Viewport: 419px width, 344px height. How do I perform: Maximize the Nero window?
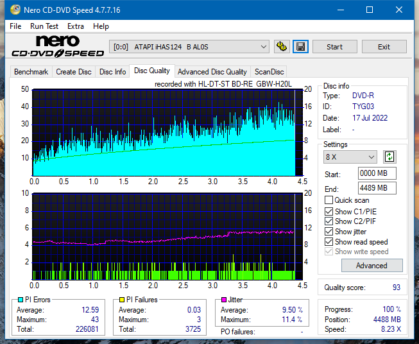coord(370,10)
